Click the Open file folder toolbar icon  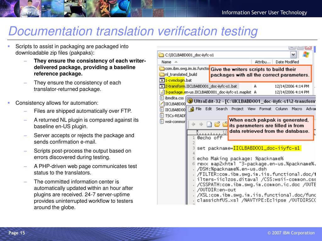click(x=217, y=124)
